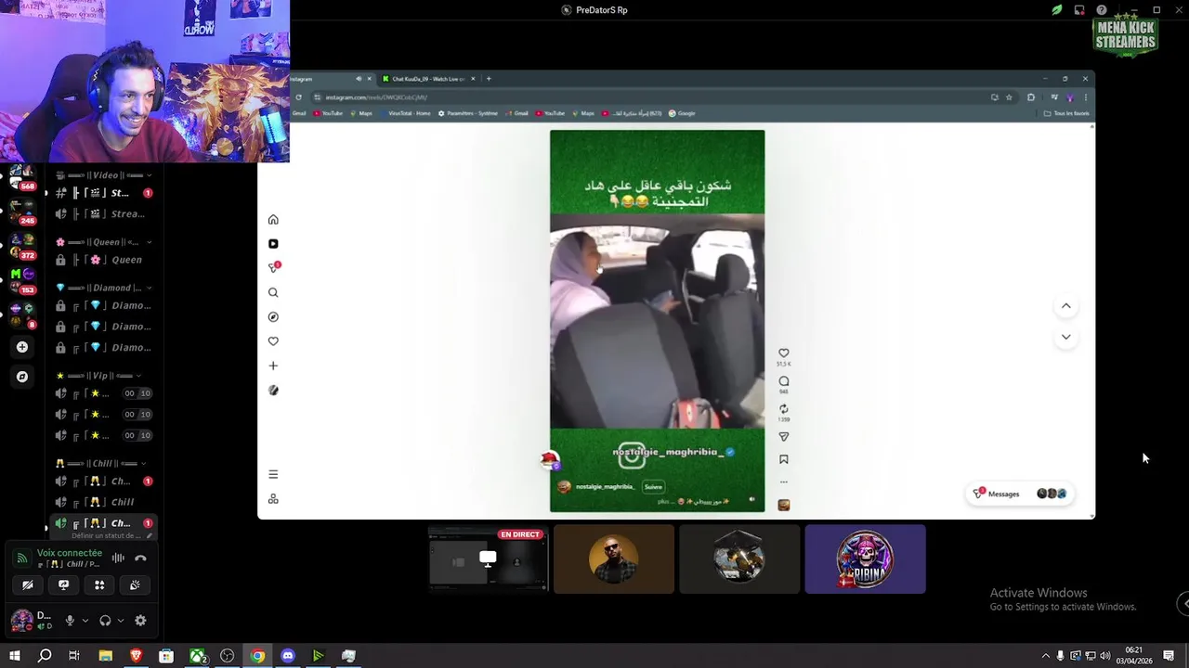This screenshot has height=668, width=1189.
Task: Open nostalgie_maghribia_ profile name on reel
Action: pos(605,486)
